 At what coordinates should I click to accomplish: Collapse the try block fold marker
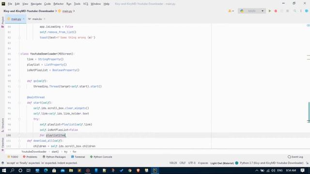coord(19,119)
